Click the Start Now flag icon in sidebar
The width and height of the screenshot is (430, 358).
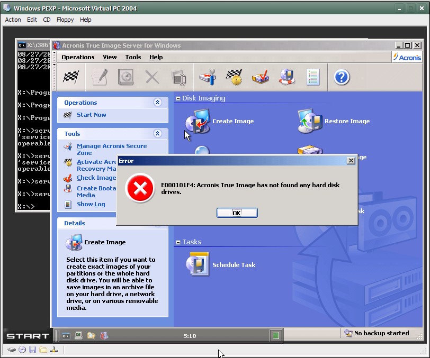coord(67,115)
